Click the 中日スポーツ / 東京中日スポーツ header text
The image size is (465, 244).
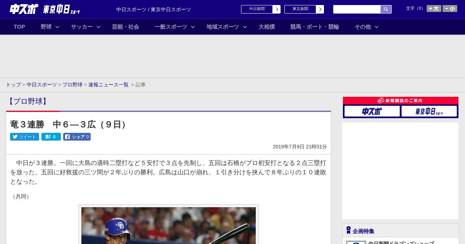pyautogui.click(x=153, y=10)
